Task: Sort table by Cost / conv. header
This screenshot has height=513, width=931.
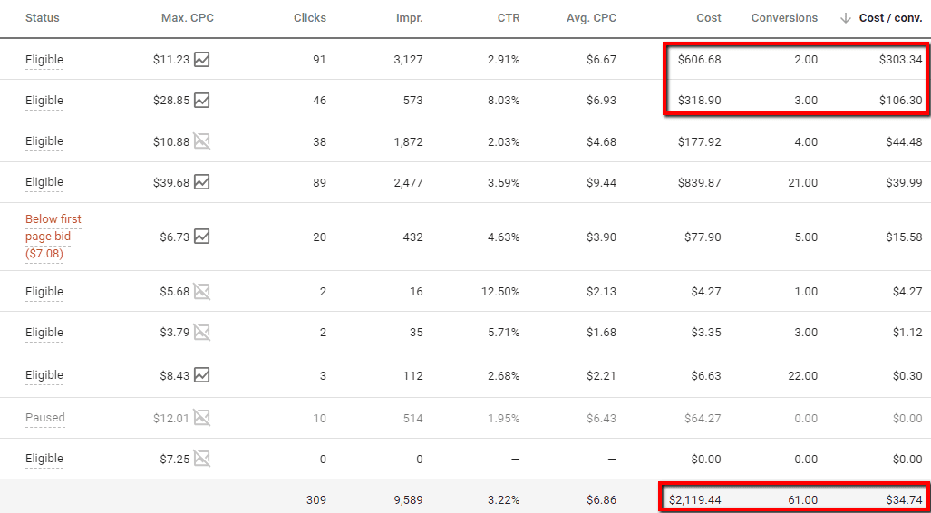Action: [x=890, y=18]
